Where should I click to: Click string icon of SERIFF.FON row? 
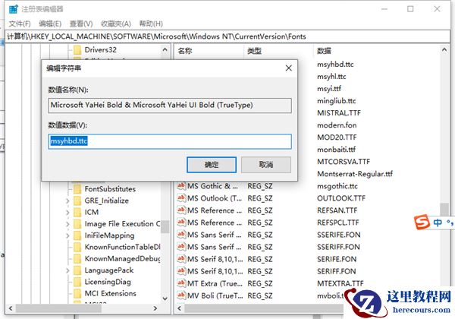181,271
